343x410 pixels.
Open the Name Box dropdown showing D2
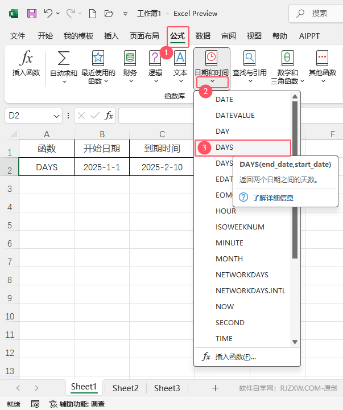pos(56,116)
